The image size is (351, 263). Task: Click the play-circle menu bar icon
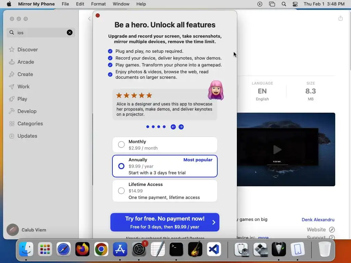tap(260, 4)
